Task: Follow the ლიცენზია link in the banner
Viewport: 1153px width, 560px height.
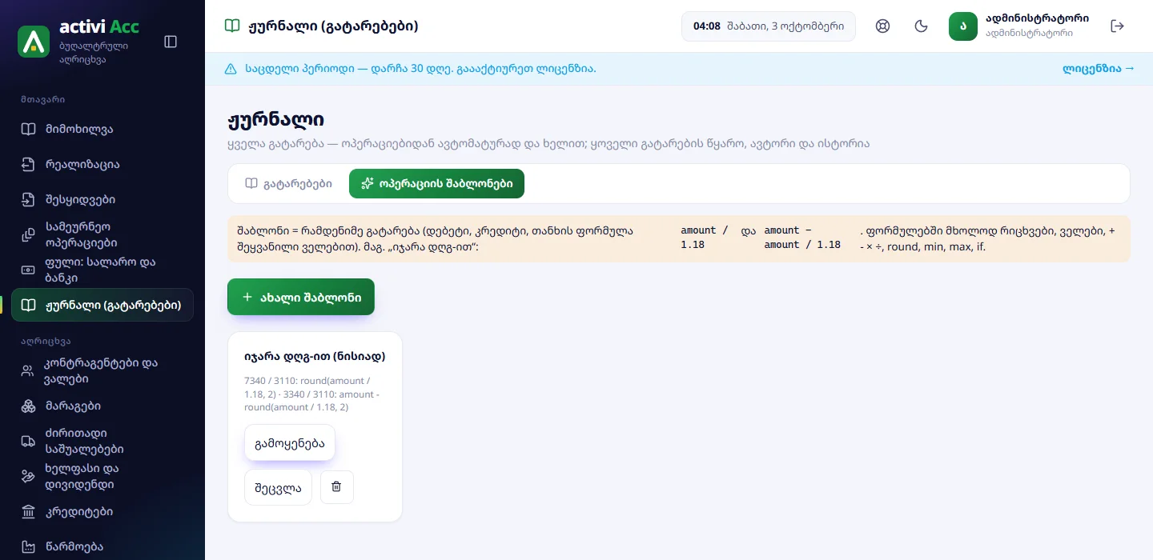Action: coord(1099,69)
